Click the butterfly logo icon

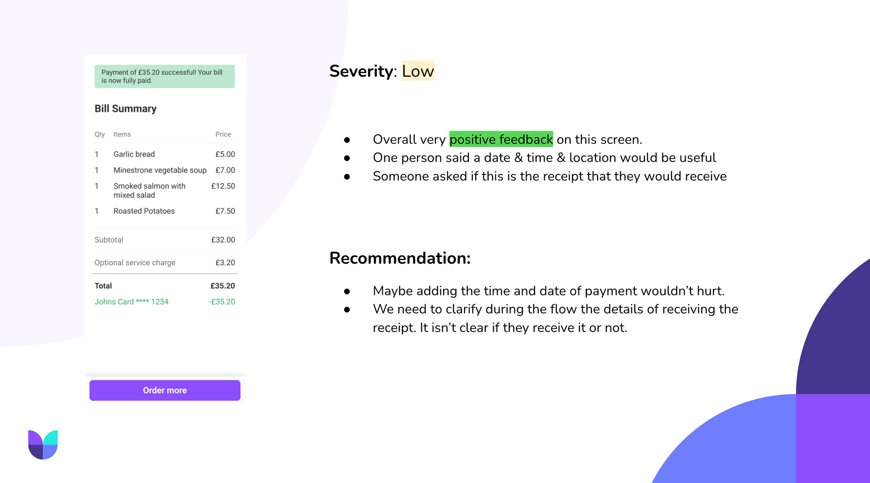pos(43,444)
